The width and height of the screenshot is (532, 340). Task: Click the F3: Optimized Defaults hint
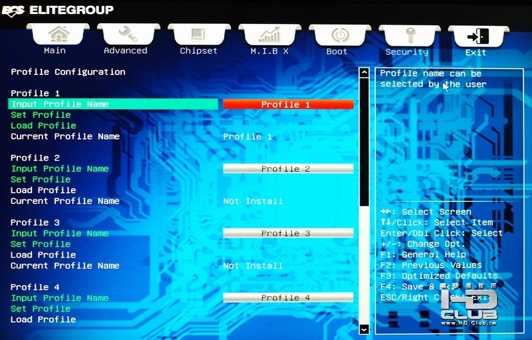439,276
